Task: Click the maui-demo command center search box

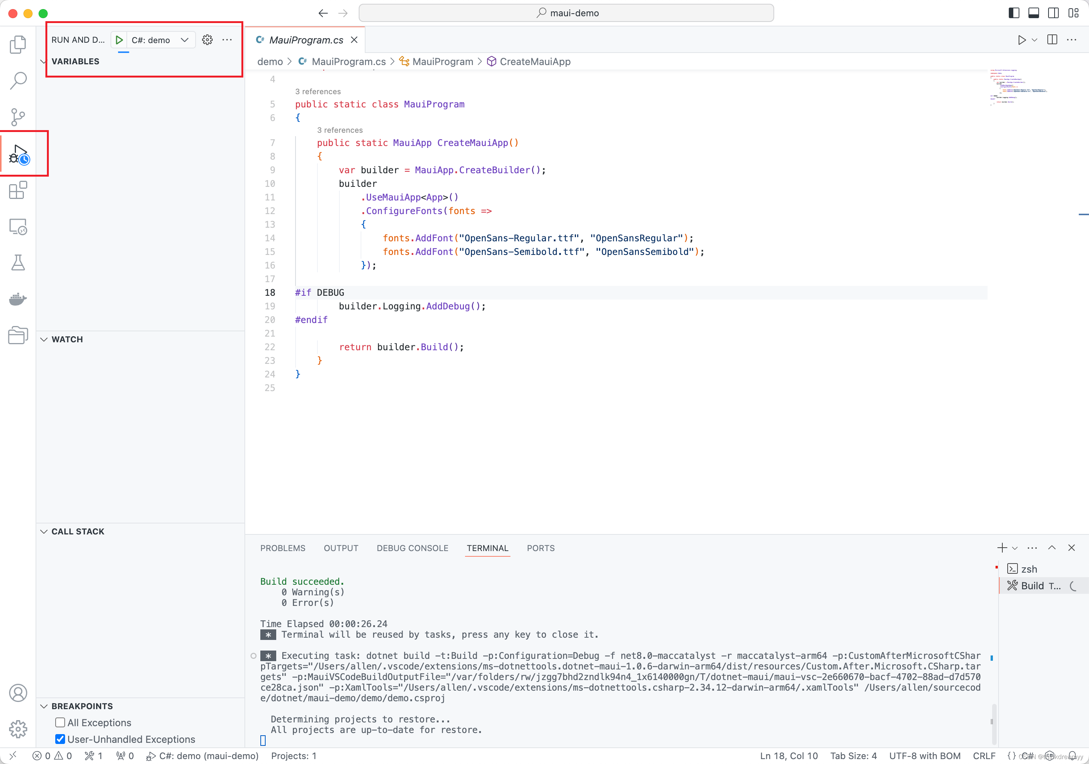Action: point(566,13)
